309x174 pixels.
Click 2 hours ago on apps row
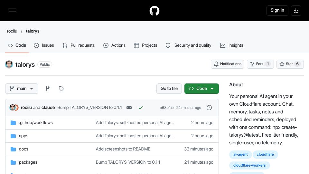pos(202,136)
